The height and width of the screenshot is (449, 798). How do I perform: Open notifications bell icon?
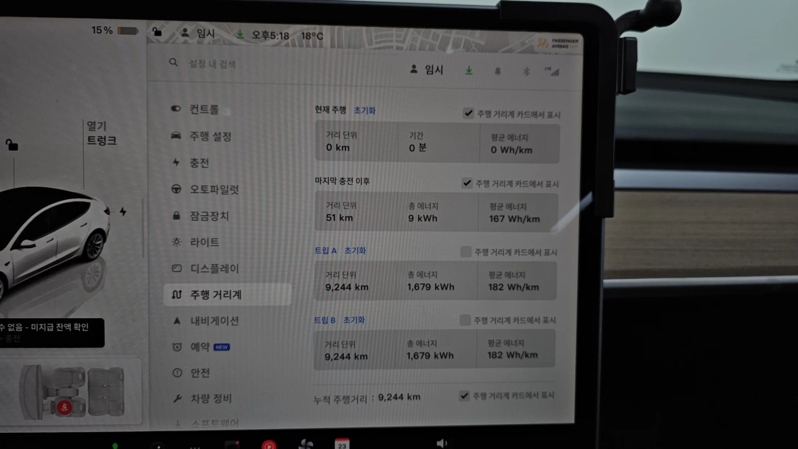[498, 71]
